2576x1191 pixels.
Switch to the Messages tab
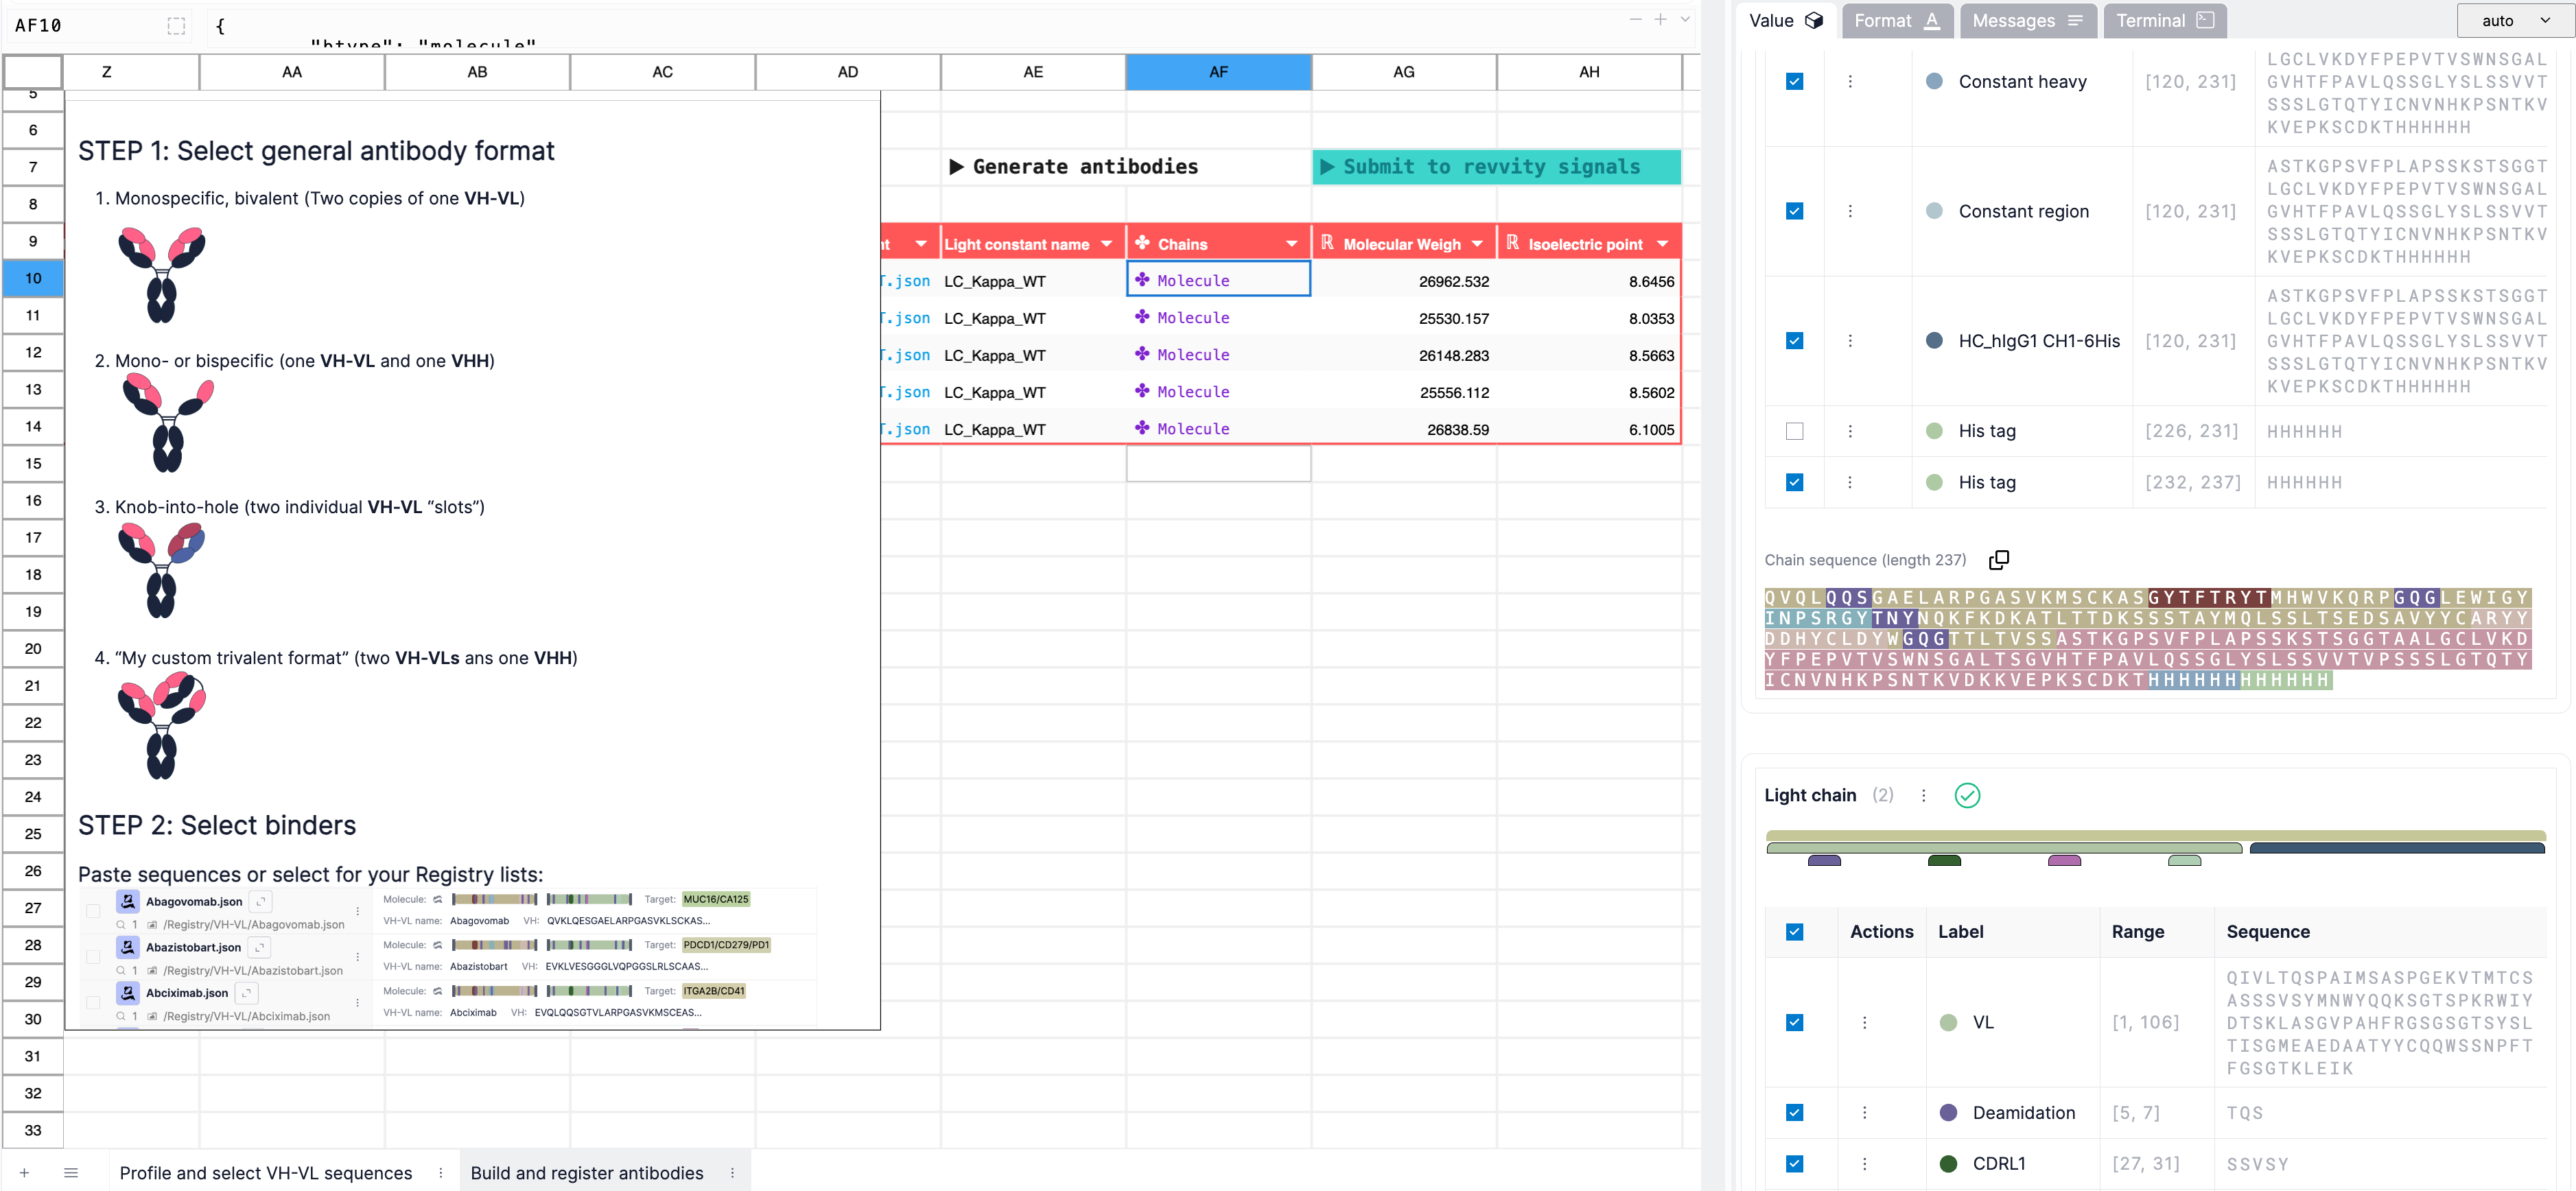tap(2028, 21)
